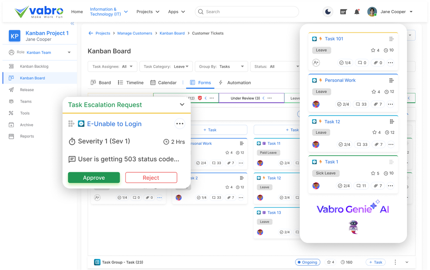Click the Manage Customers breadcrumb link
This screenshot has width=430, height=270.
coord(135,33)
